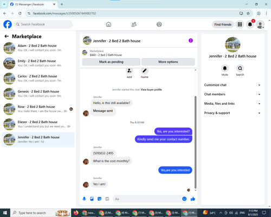Mute the conversation with bell icon
The height and width of the screenshot is (217, 271).
(x=225, y=68)
